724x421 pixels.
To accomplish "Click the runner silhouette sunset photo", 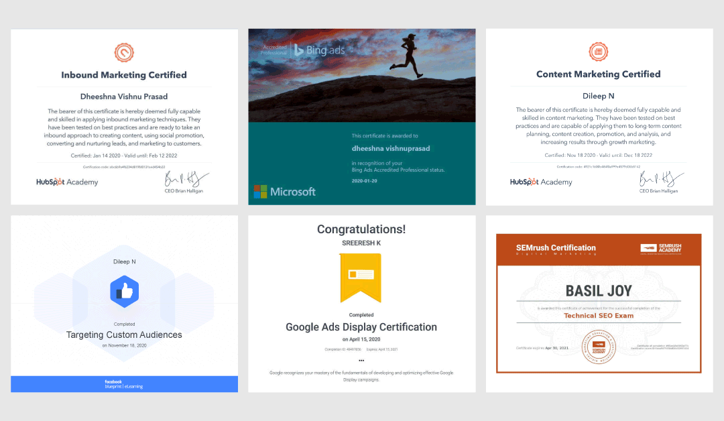I will pos(361,75).
